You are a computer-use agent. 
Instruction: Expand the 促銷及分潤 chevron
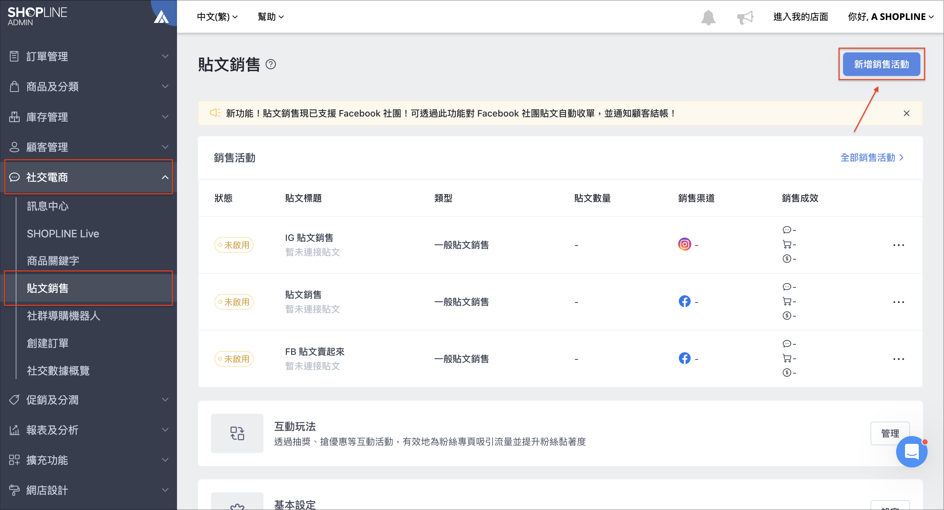tap(165, 400)
